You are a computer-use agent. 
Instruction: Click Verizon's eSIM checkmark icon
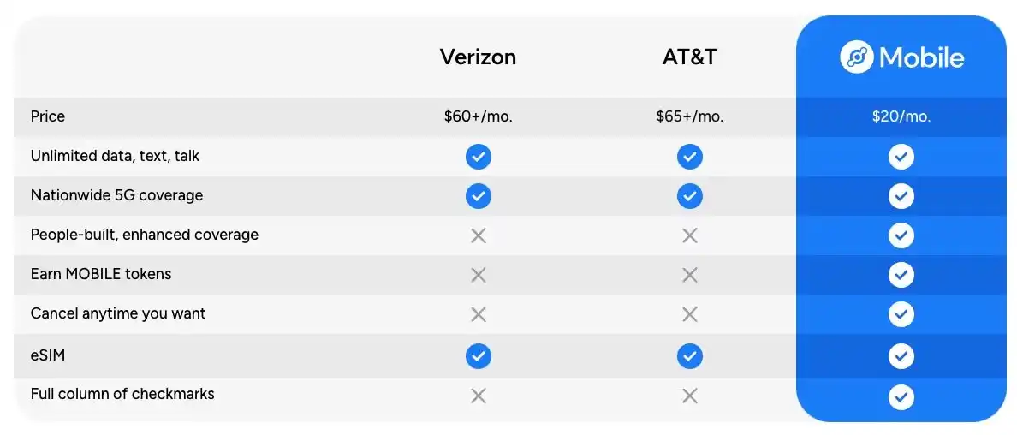tap(478, 355)
